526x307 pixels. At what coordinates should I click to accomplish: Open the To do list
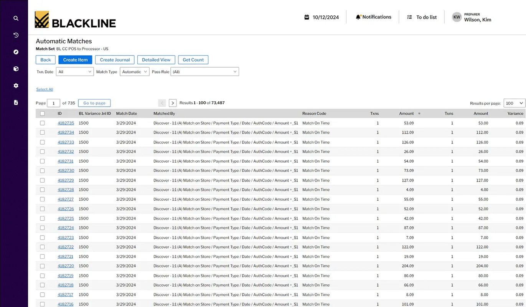pos(422,17)
